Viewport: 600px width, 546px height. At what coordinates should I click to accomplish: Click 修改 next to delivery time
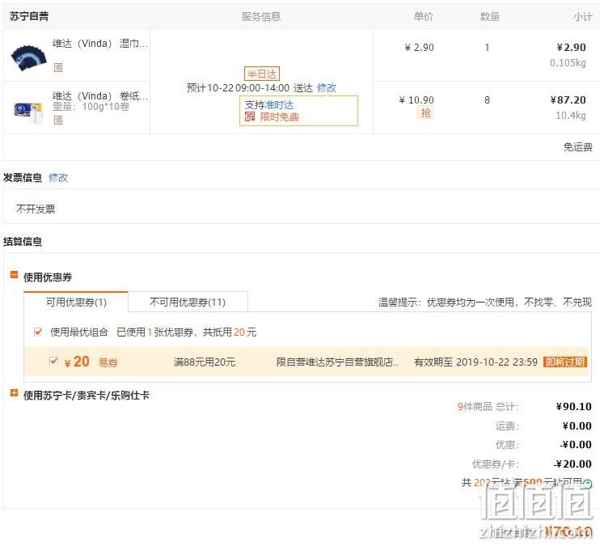(327, 87)
